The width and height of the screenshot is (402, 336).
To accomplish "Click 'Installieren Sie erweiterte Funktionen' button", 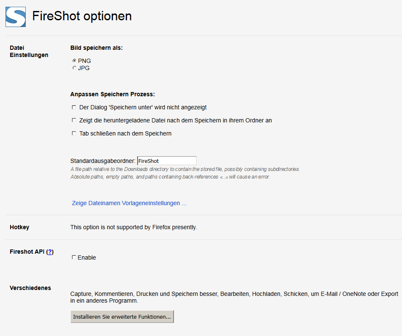I will [x=122, y=317].
